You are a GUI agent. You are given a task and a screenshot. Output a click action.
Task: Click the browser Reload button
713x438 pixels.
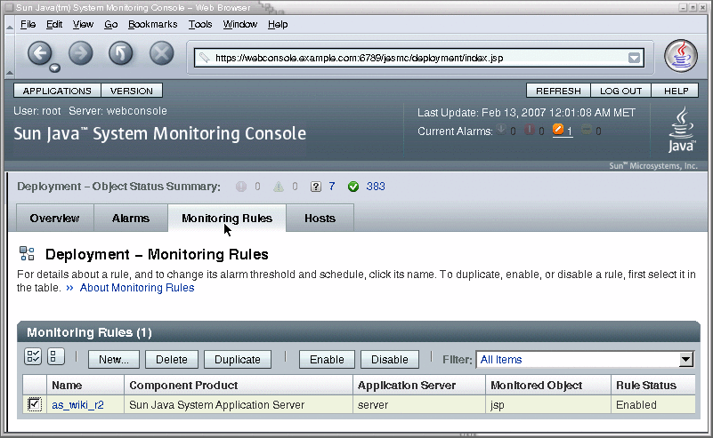[x=121, y=53]
